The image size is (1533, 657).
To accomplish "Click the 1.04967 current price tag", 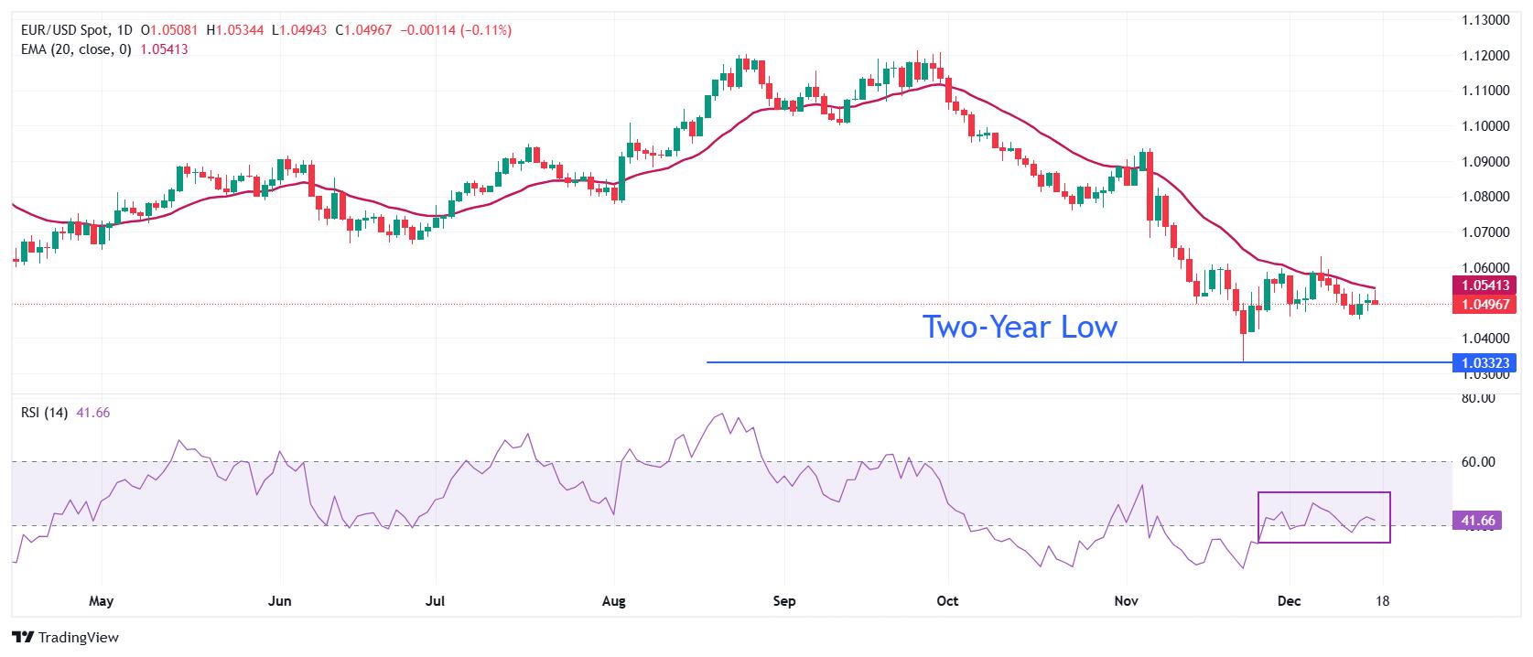I will pyautogui.click(x=1486, y=304).
